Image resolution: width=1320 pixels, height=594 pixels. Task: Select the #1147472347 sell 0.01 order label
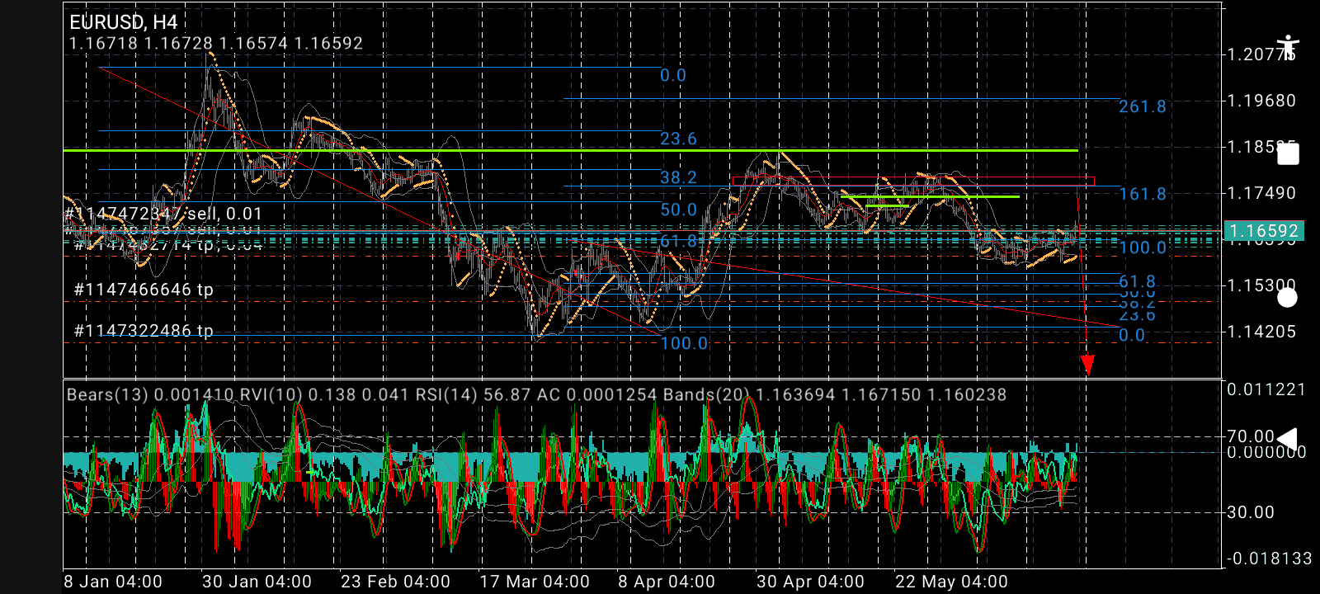click(163, 214)
